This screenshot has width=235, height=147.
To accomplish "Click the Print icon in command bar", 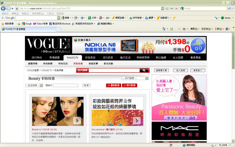I will coord(184,29).
